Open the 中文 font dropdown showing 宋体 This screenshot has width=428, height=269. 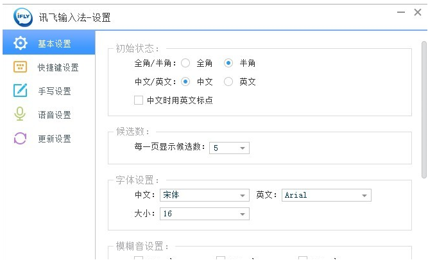[x=205, y=195]
